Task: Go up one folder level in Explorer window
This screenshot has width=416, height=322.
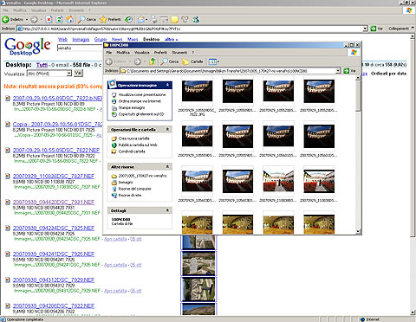Action: click(x=153, y=61)
